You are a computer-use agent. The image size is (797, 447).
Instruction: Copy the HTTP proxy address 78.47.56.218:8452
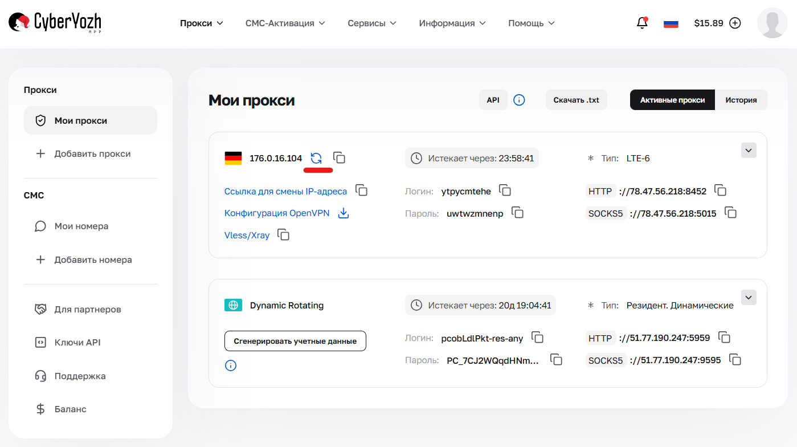click(x=720, y=190)
